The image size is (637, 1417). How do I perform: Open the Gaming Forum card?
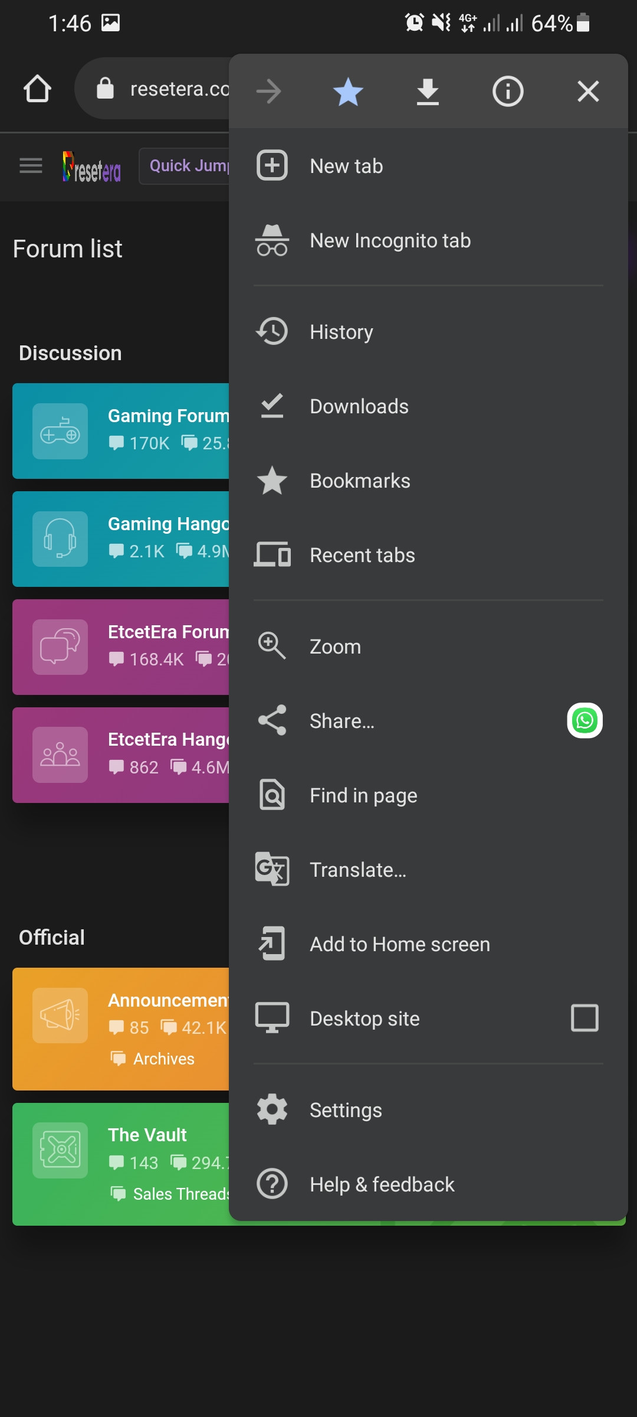121,431
